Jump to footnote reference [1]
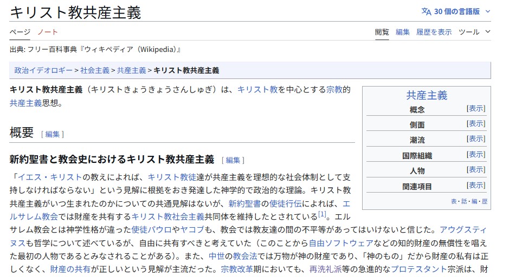The image size is (509, 277). [x=321, y=214]
